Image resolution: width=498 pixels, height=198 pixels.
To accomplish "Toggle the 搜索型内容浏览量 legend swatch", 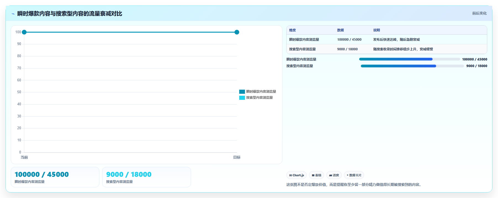I will 242,98.
